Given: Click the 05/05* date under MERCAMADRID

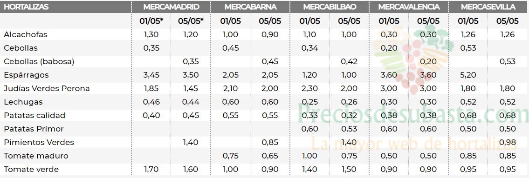Looking at the screenshot, I should coord(191,21).
